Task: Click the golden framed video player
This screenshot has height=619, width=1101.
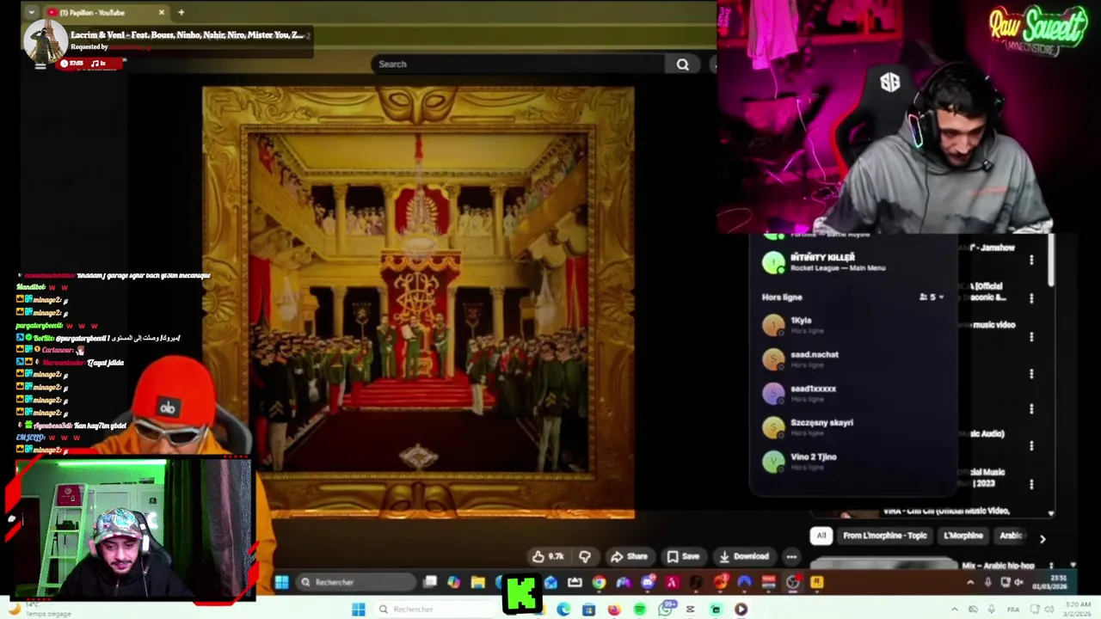Action: tap(418, 303)
